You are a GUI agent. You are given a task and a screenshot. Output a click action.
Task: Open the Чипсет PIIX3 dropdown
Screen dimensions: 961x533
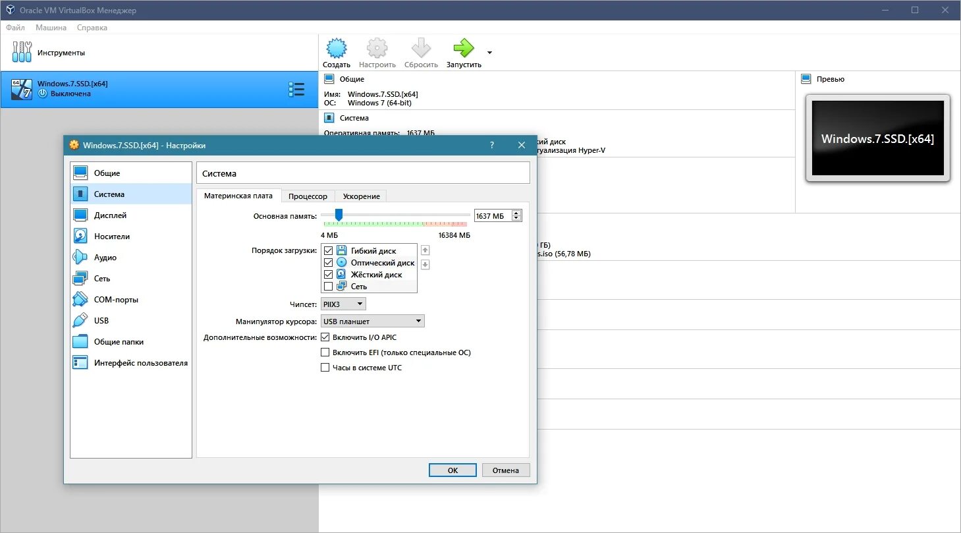click(343, 304)
